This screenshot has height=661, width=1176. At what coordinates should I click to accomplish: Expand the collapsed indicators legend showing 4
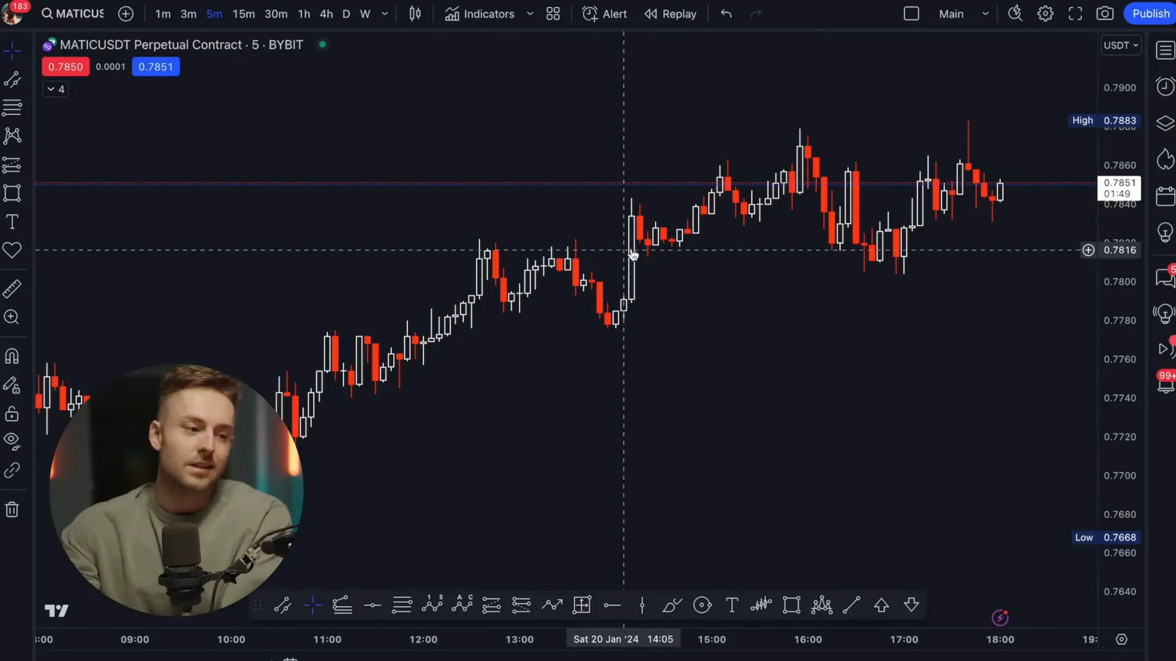tap(56, 89)
